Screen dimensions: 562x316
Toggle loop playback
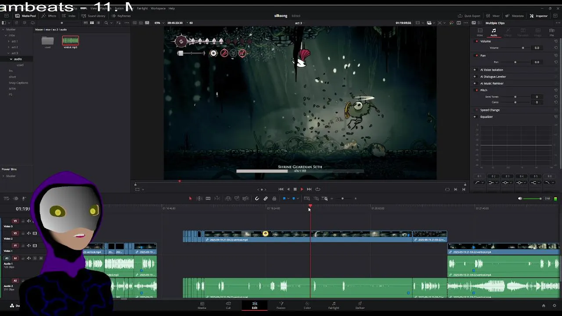[318, 189]
